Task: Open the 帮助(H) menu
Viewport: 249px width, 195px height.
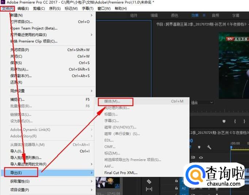Action: click(x=121, y=8)
